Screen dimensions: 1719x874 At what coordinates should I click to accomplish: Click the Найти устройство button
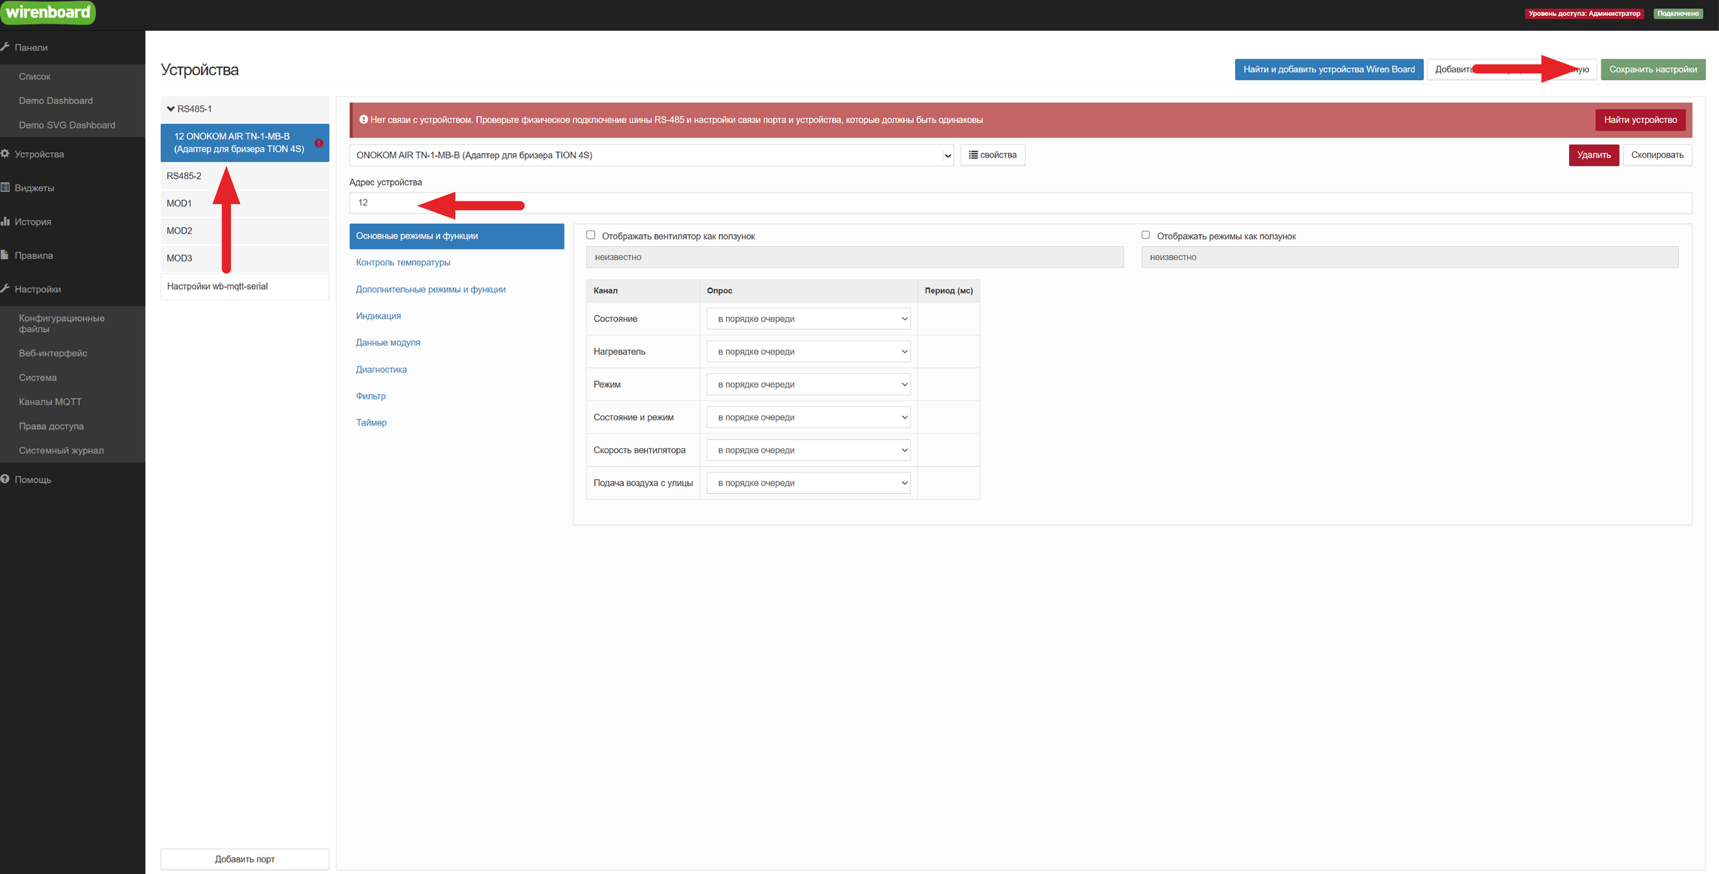click(x=1640, y=120)
